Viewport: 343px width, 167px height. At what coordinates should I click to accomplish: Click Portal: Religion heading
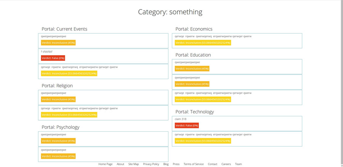[57, 86]
